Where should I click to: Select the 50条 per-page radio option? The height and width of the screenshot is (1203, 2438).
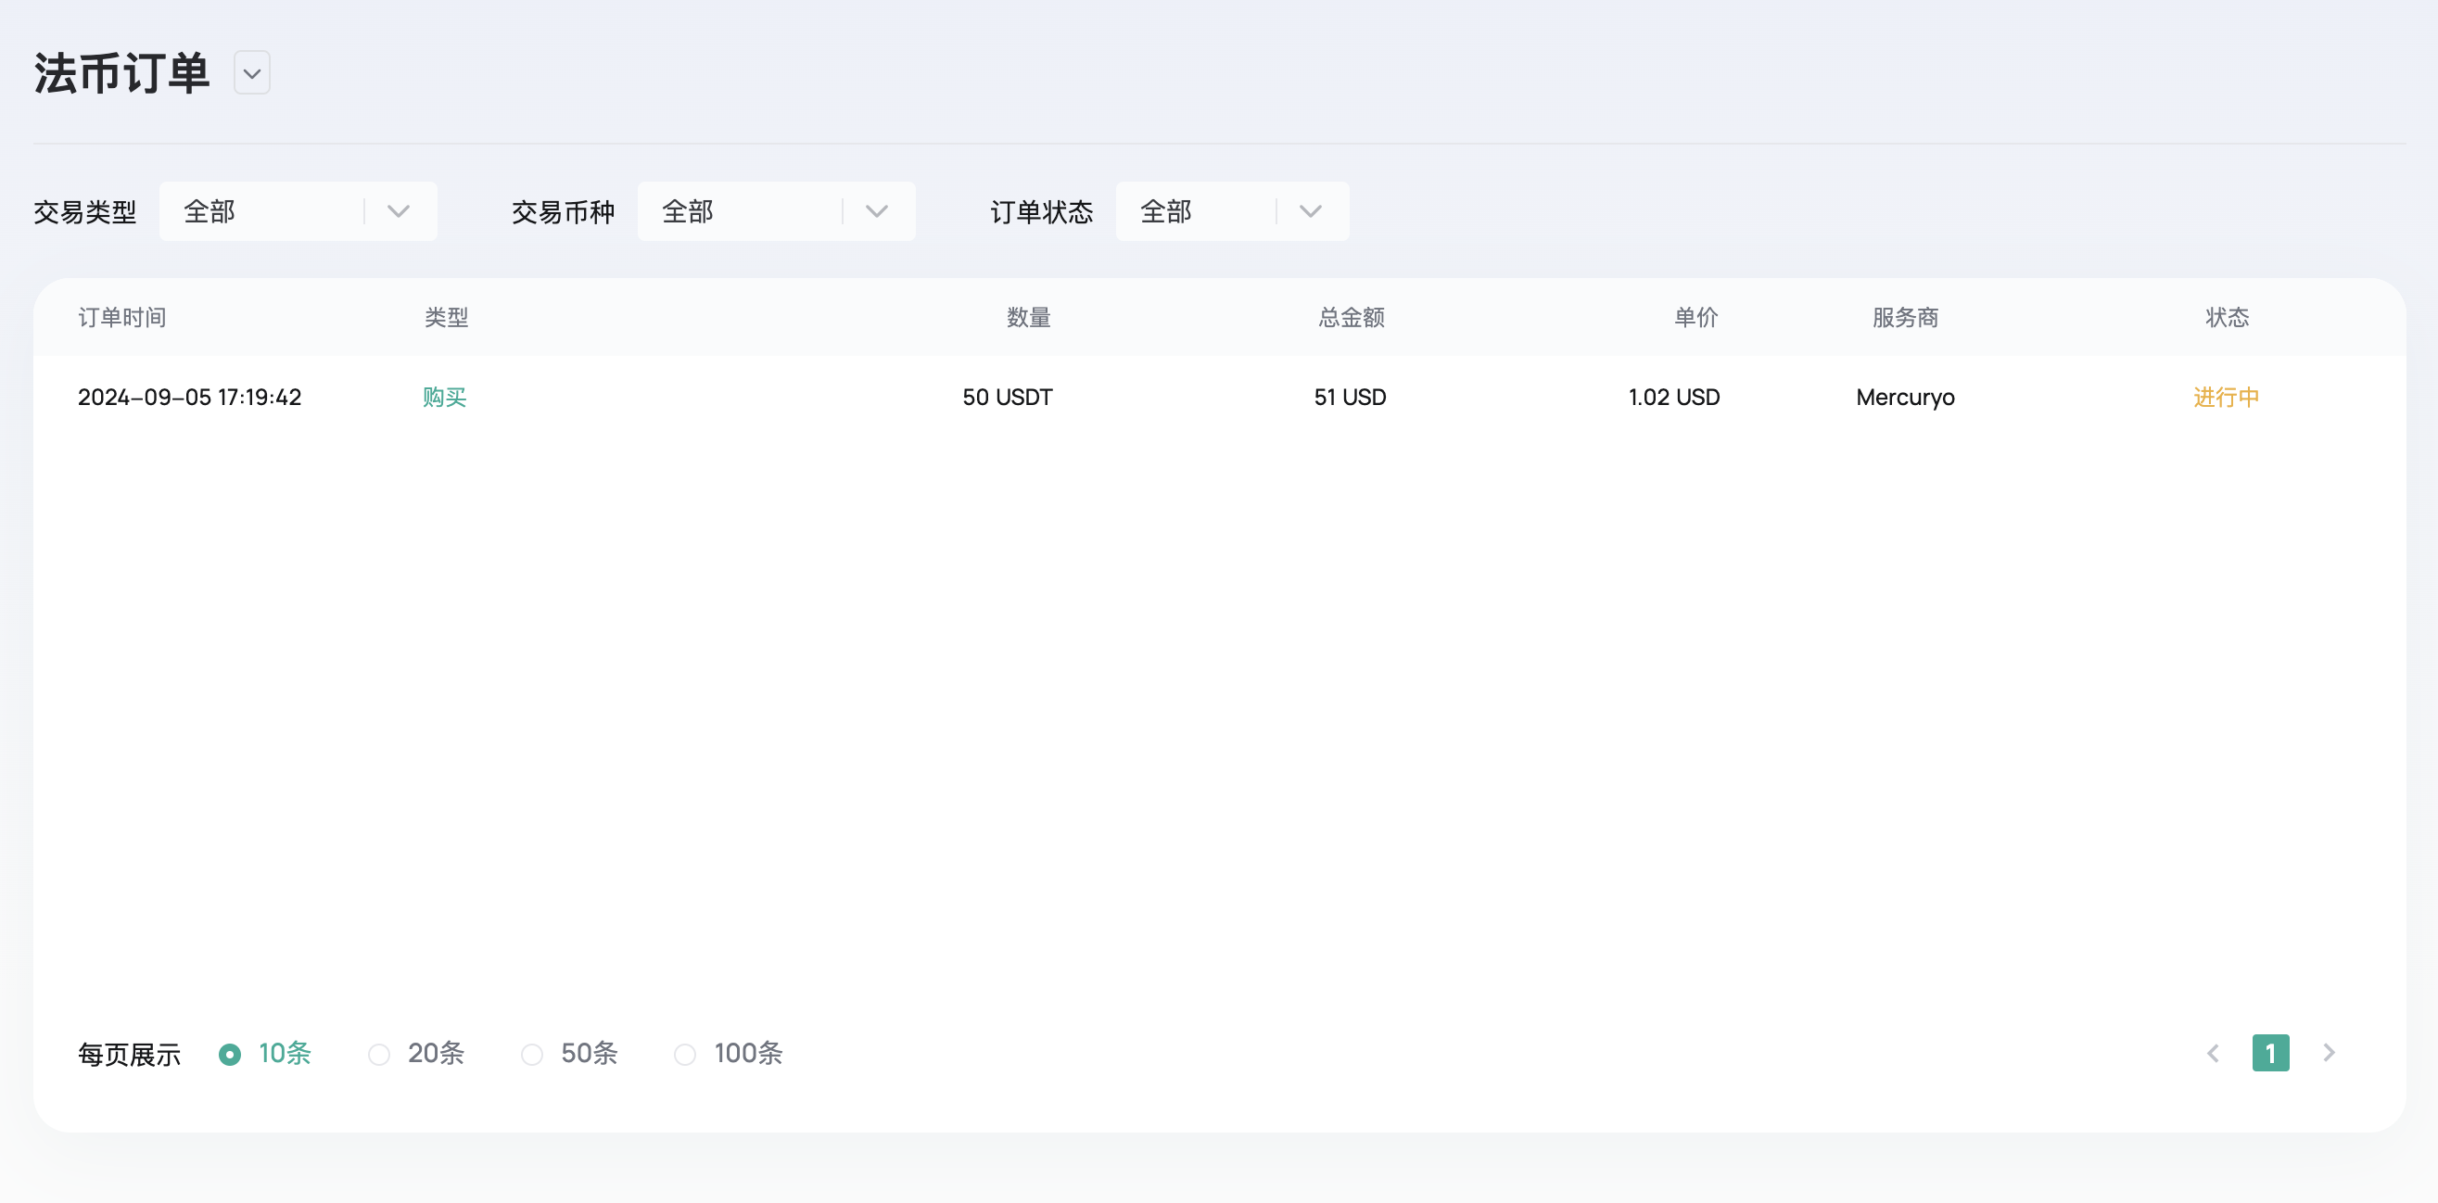[570, 1054]
